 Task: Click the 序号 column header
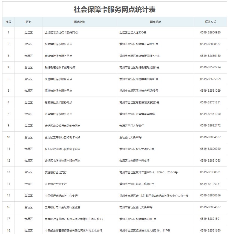point(8,22)
